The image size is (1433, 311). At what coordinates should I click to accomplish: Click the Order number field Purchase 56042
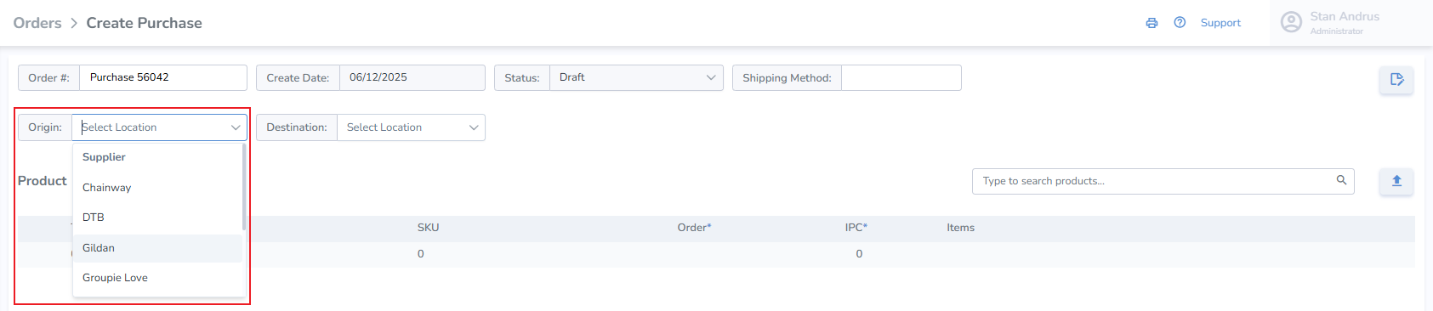[x=163, y=77]
